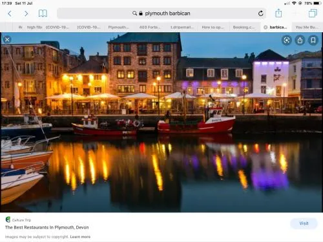The height and width of the screenshot is (242, 323).
Task: Save image with the bookmark icon
Action: pos(313,40)
